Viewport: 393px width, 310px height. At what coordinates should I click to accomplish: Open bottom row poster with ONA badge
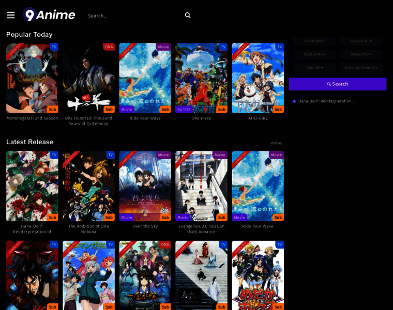(145, 275)
